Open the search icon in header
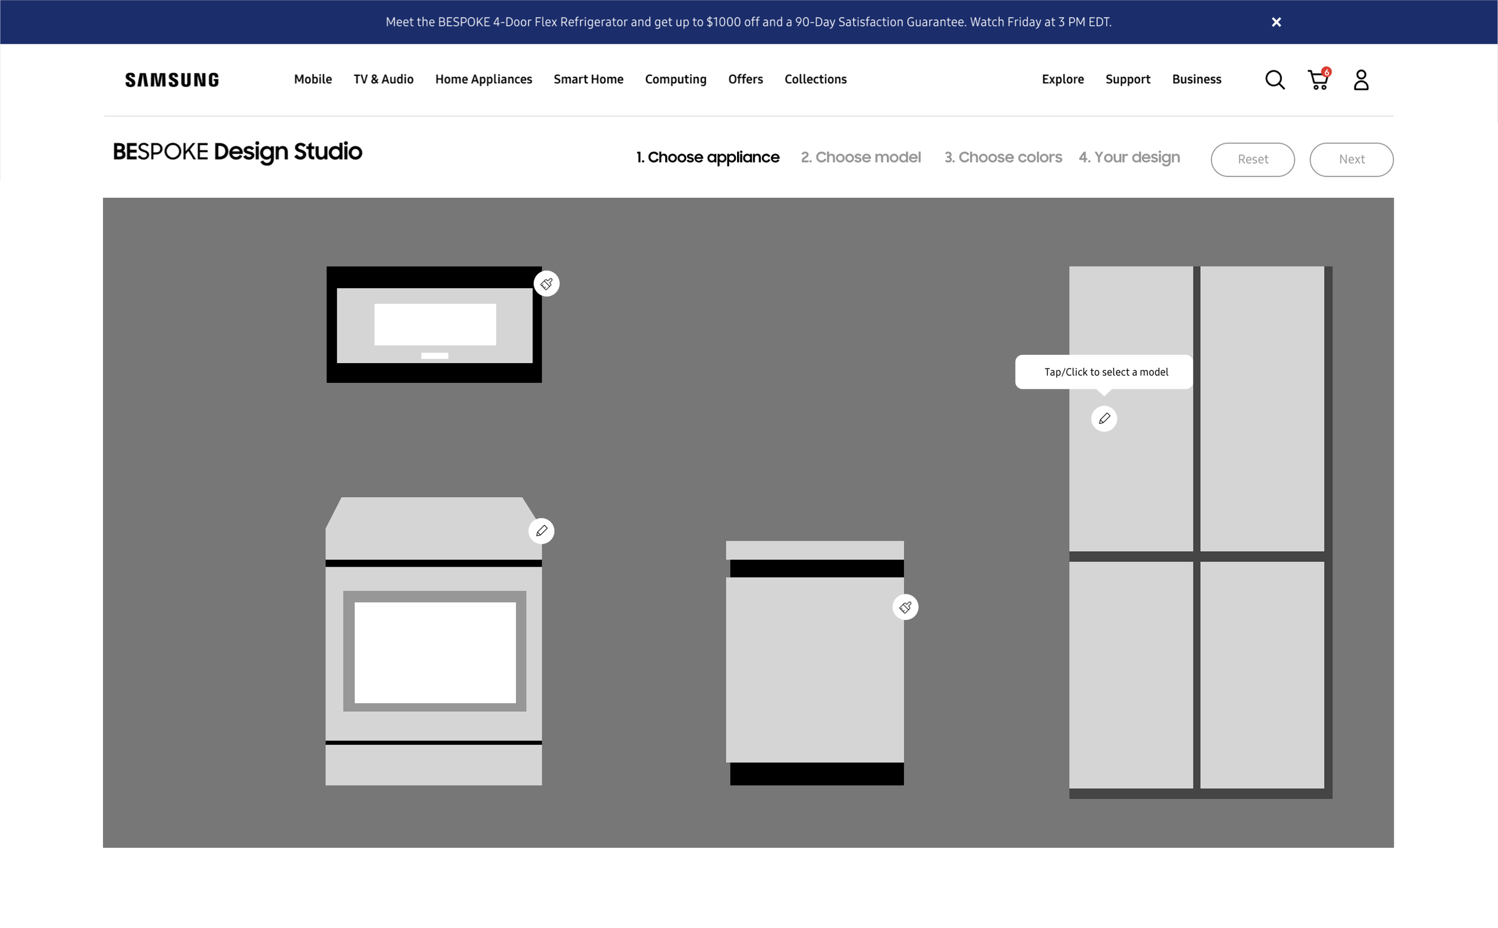The height and width of the screenshot is (928, 1498). click(x=1274, y=80)
